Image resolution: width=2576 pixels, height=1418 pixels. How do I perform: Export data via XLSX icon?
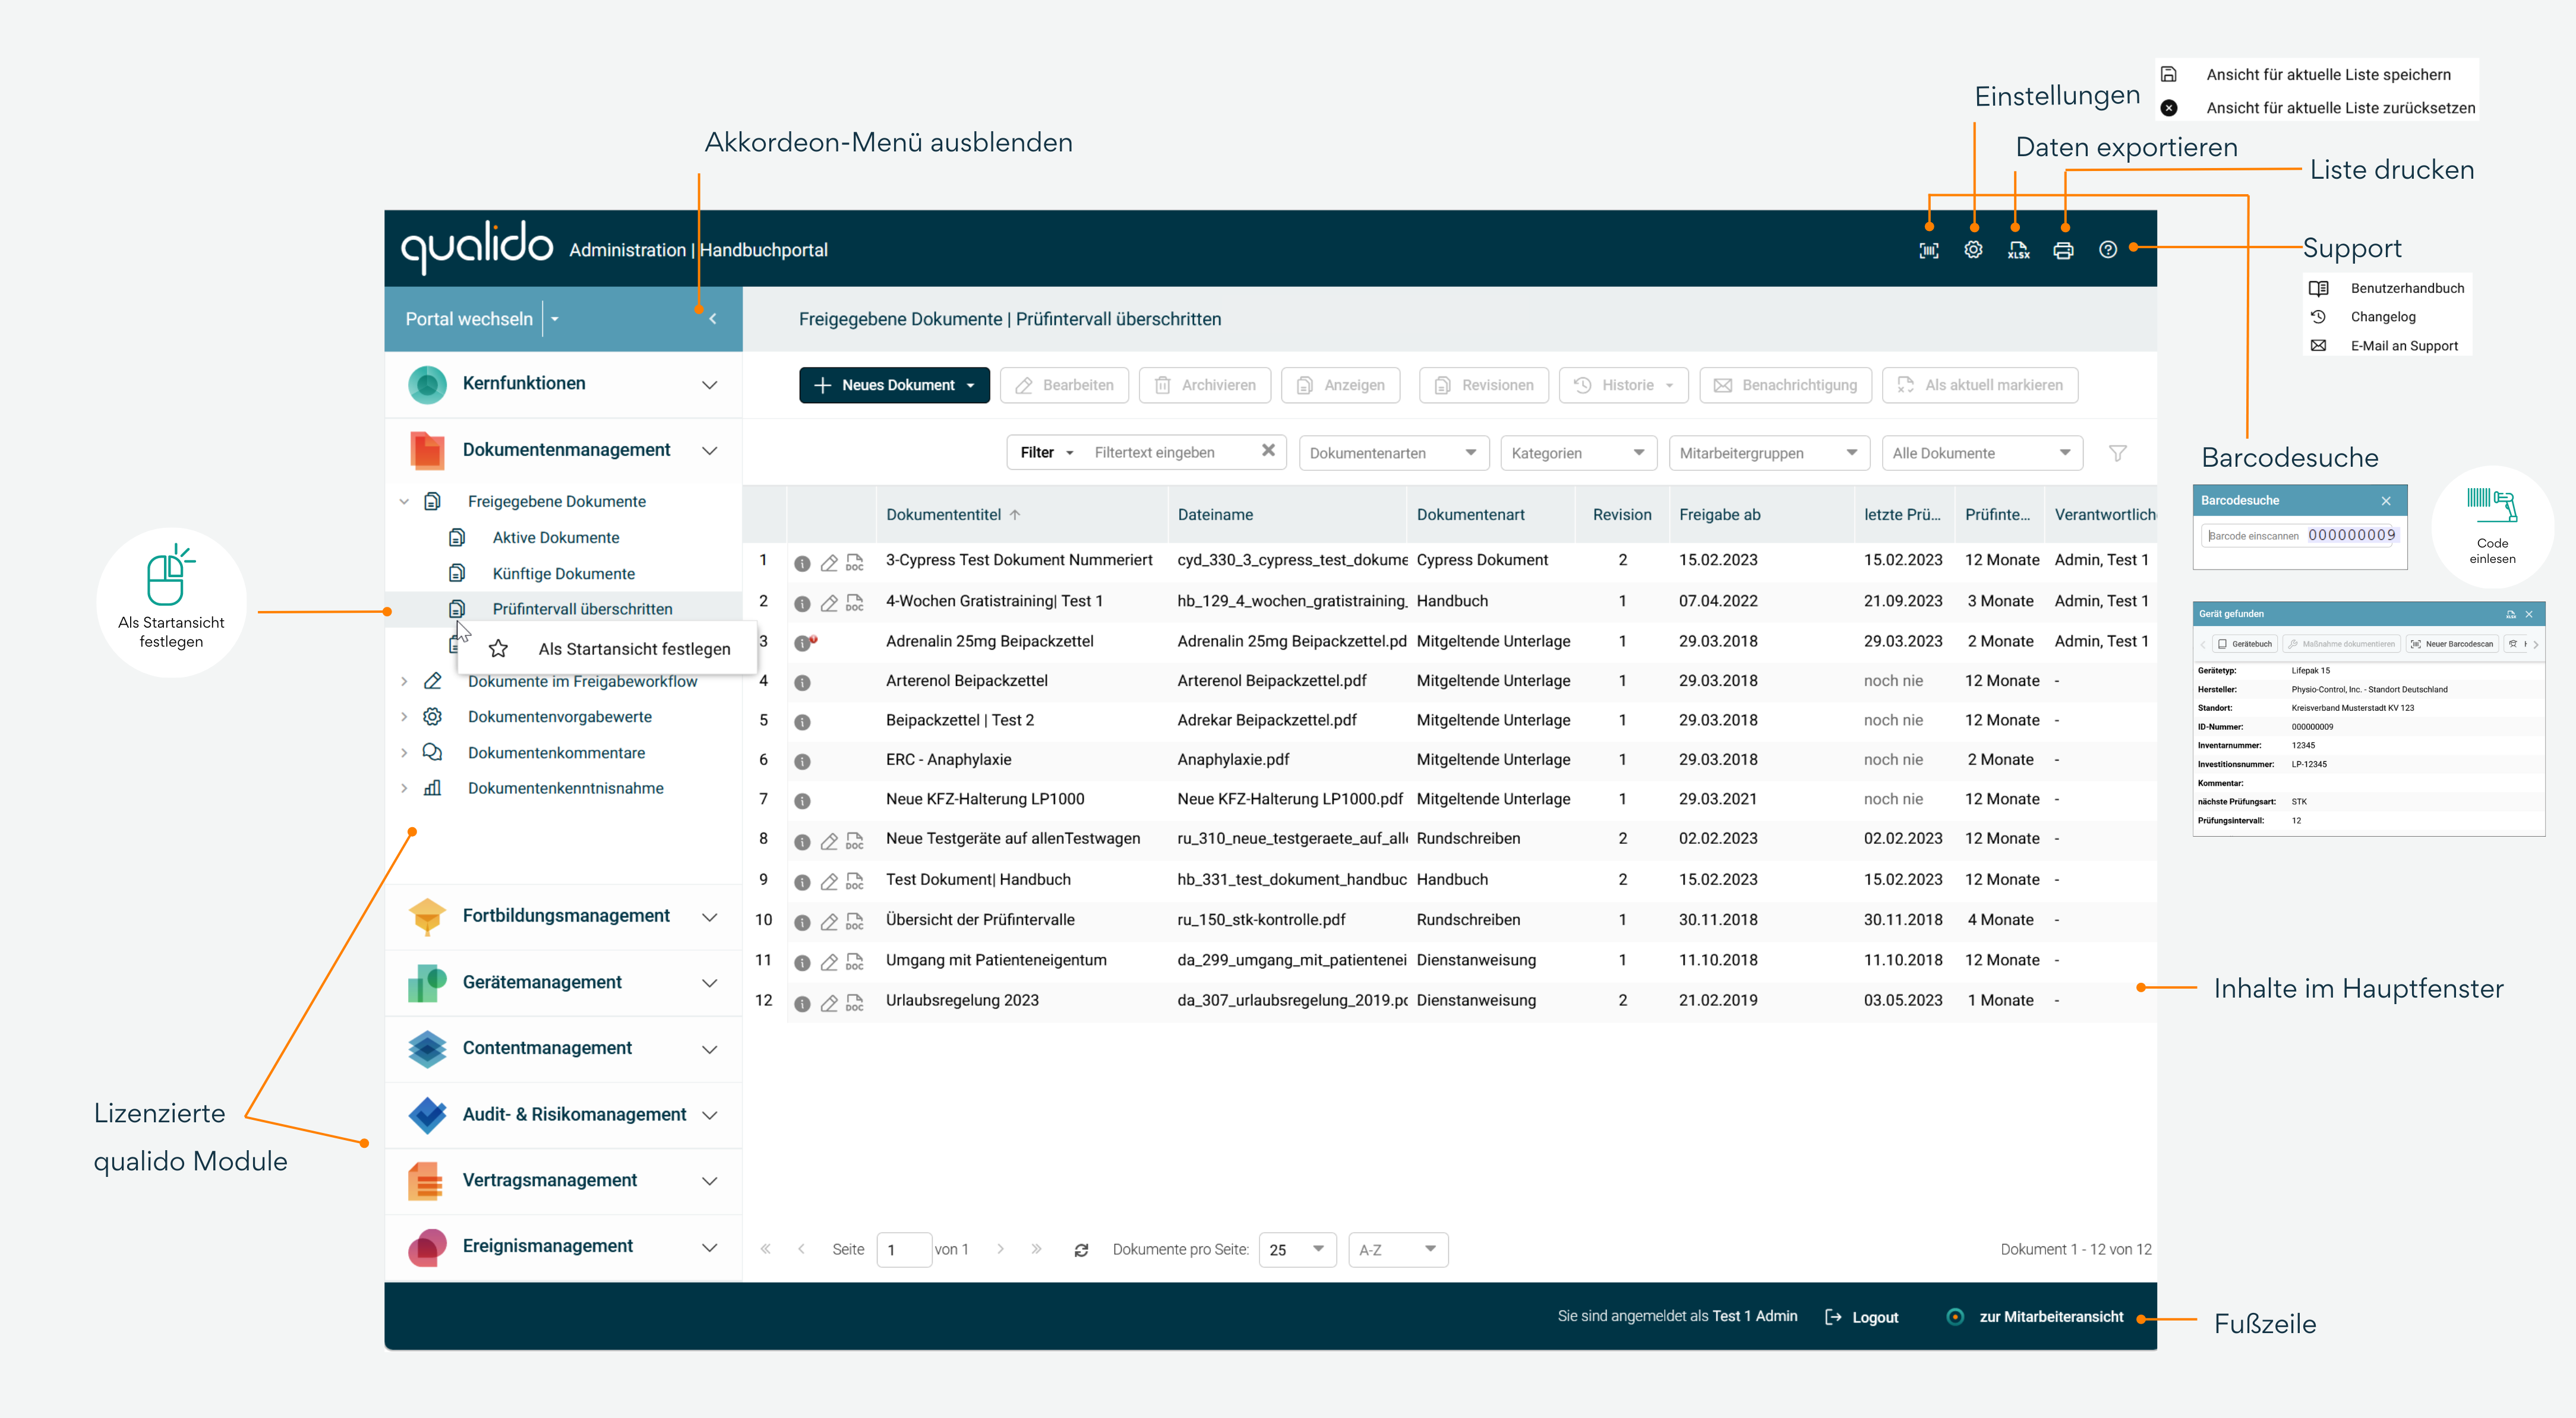(2018, 251)
